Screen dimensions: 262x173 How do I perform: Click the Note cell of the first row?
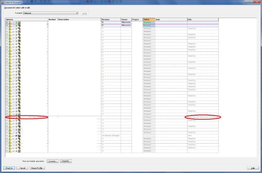point(171,22)
